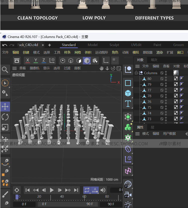Click the Columns material sphere tag
Viewport: 188px width, 208px height.
[176, 73]
